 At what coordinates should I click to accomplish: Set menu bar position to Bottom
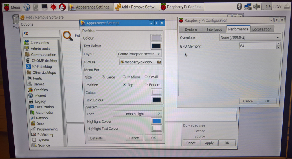click(146, 85)
